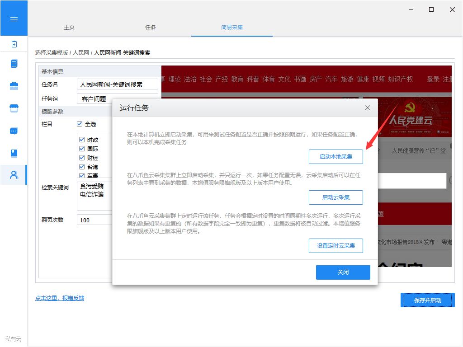Screen dimensions: 463x347
Task: Click the 保存并启动 button
Action: pos(428,300)
